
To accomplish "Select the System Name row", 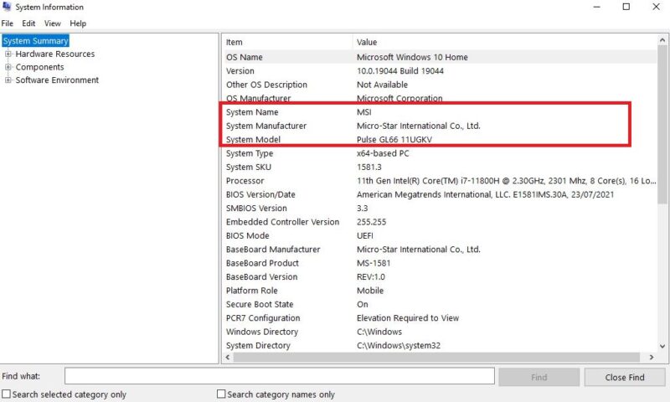I will 441,112.
